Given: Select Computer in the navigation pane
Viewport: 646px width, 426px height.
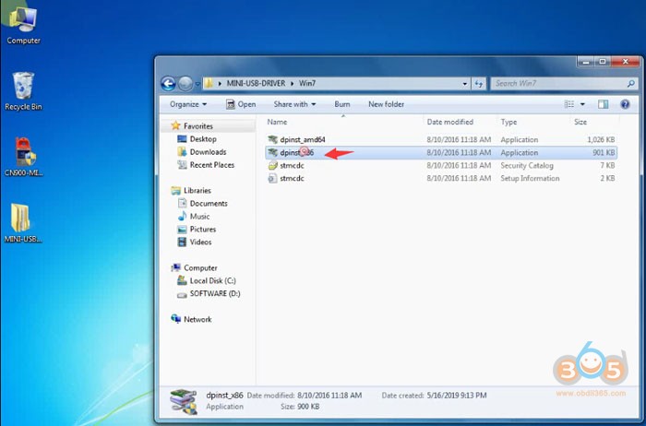Looking at the screenshot, I should (x=200, y=268).
